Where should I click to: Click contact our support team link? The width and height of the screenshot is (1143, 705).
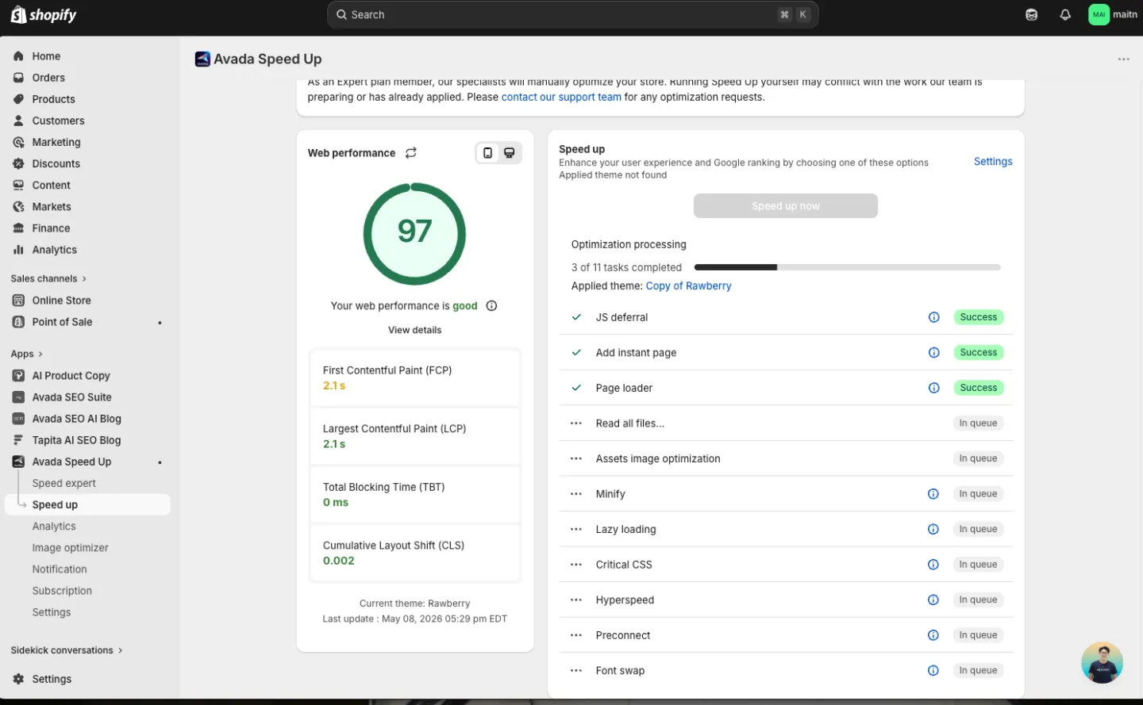point(561,97)
